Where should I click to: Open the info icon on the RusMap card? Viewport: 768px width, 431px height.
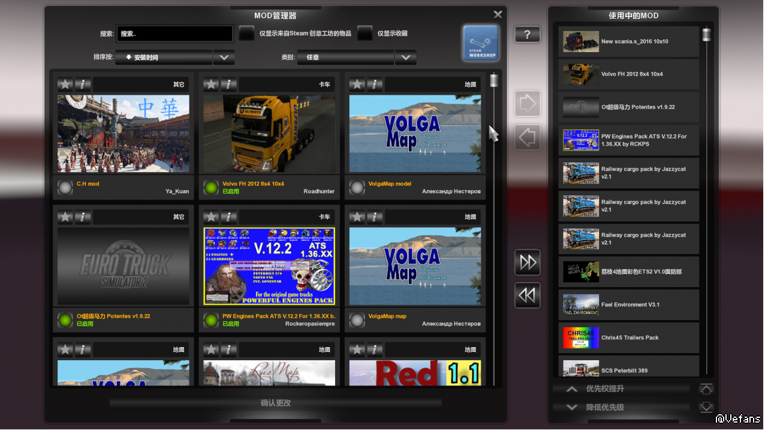228,349
